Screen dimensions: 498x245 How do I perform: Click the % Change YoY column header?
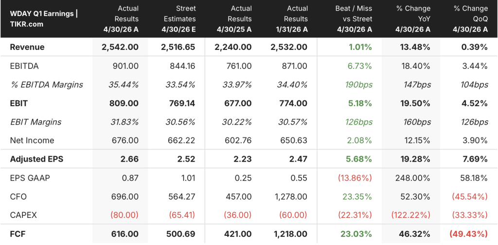pos(413,19)
